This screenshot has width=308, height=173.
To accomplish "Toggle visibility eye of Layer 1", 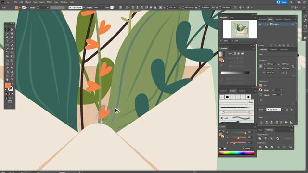I will click(x=260, y=24).
